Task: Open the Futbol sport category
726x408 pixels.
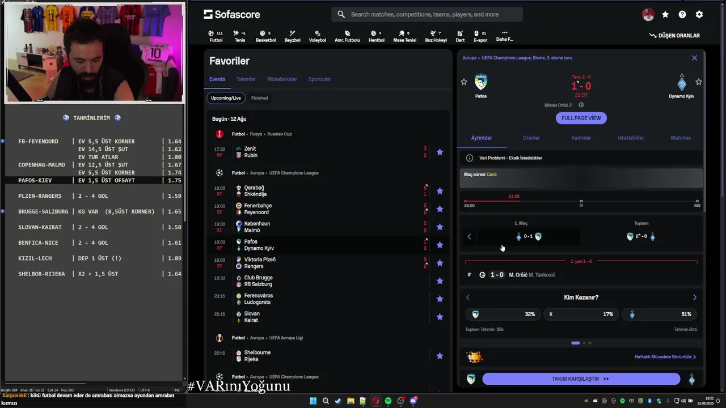Action: (x=216, y=36)
